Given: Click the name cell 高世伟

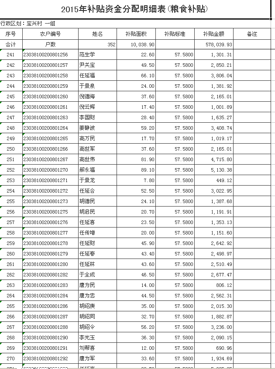Looking at the screenshot, I should 97,159.
